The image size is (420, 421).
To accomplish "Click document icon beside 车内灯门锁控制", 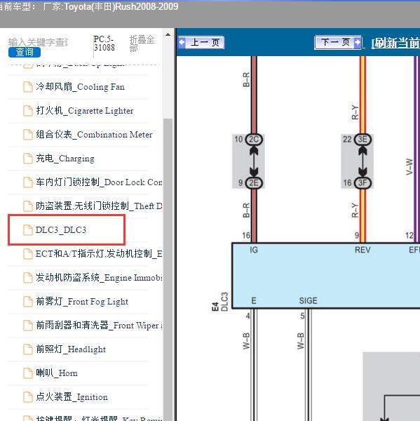I will click(28, 182).
